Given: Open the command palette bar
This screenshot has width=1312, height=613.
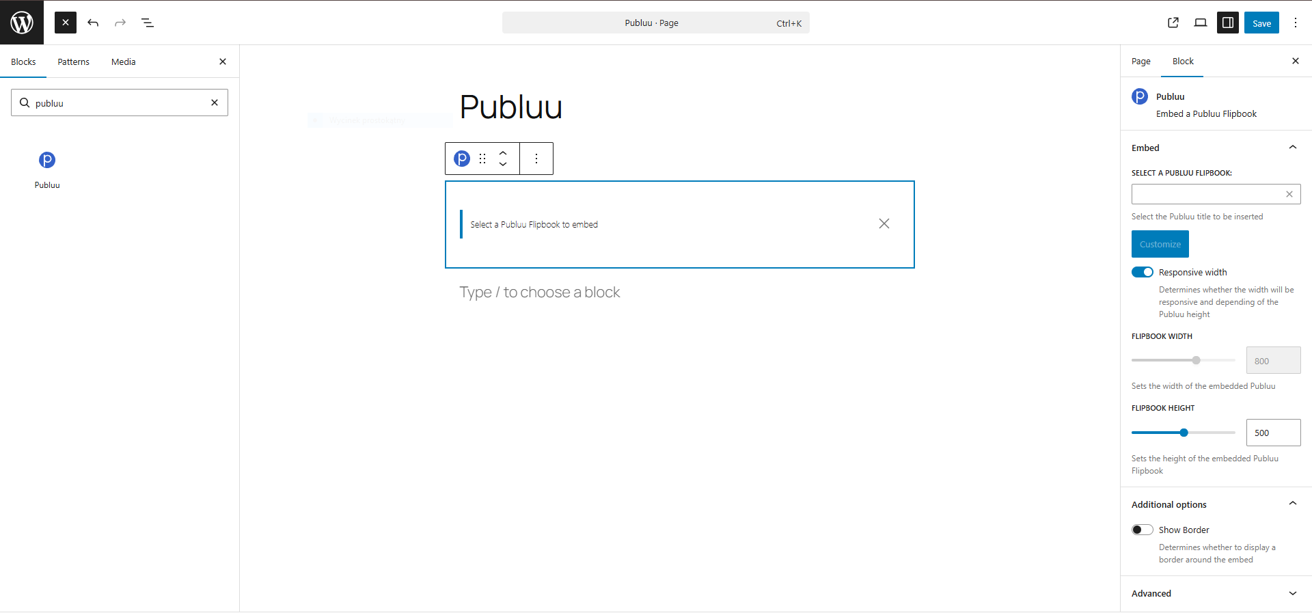Looking at the screenshot, I should tap(656, 23).
